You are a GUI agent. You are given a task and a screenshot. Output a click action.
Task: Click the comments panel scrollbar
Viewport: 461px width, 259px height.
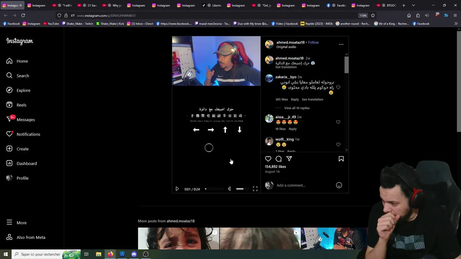click(346, 65)
